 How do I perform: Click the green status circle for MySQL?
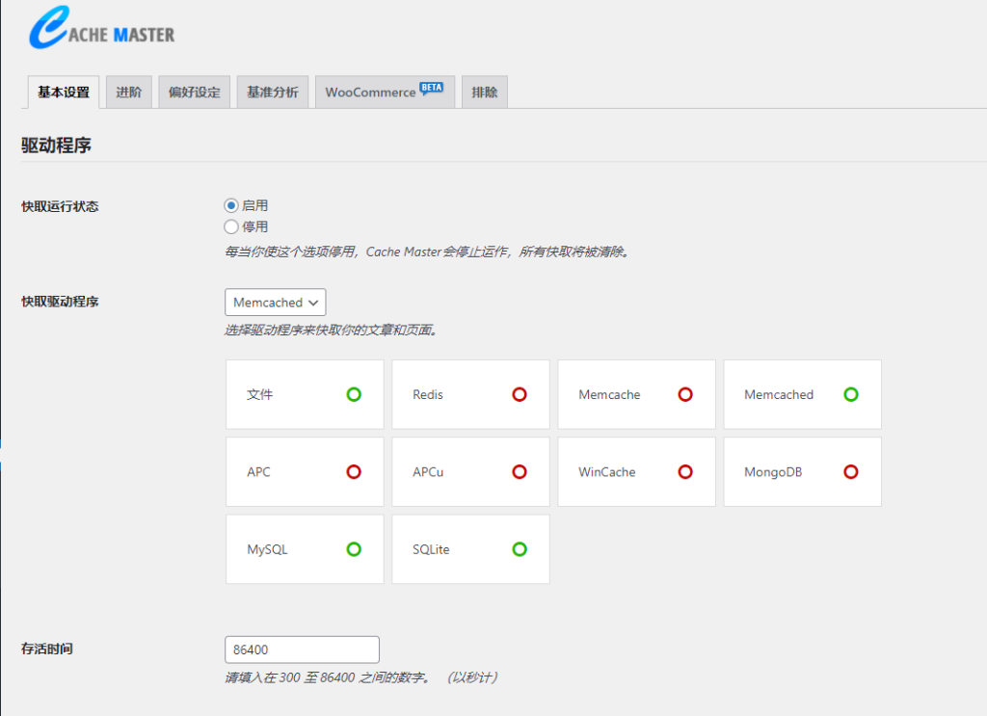pos(354,549)
